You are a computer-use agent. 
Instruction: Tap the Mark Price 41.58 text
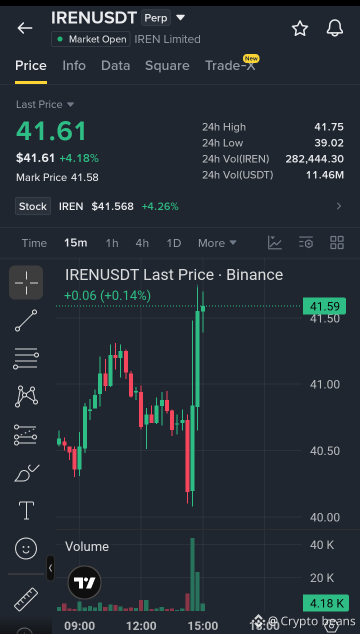point(57,177)
